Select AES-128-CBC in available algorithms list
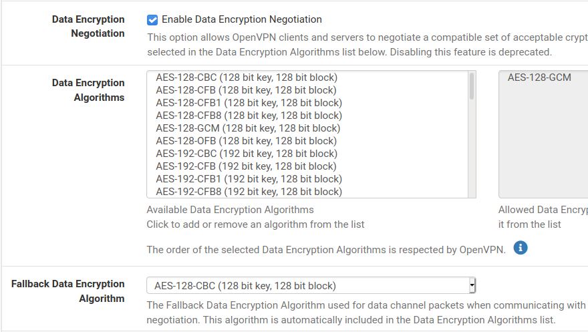Image resolution: width=588 pixels, height=332 pixels. tap(247, 77)
